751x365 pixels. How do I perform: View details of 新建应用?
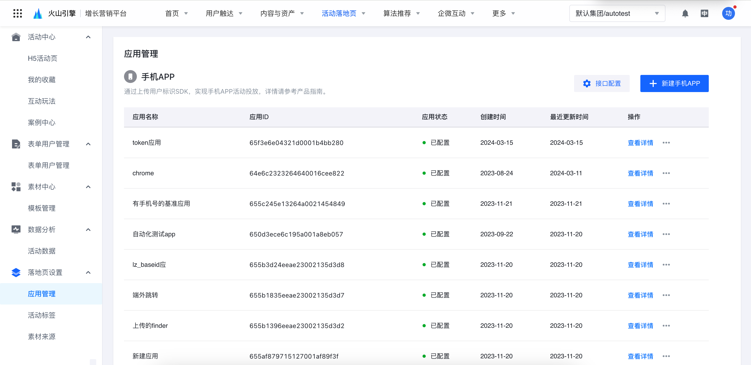[640, 356]
